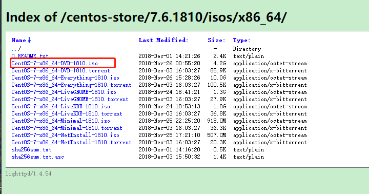This screenshot has height=194, width=369.
Task: Go to parent directory ../ link
Action: tap(16, 49)
